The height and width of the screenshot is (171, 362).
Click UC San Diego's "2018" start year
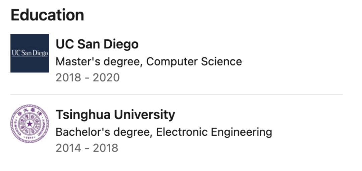point(68,77)
